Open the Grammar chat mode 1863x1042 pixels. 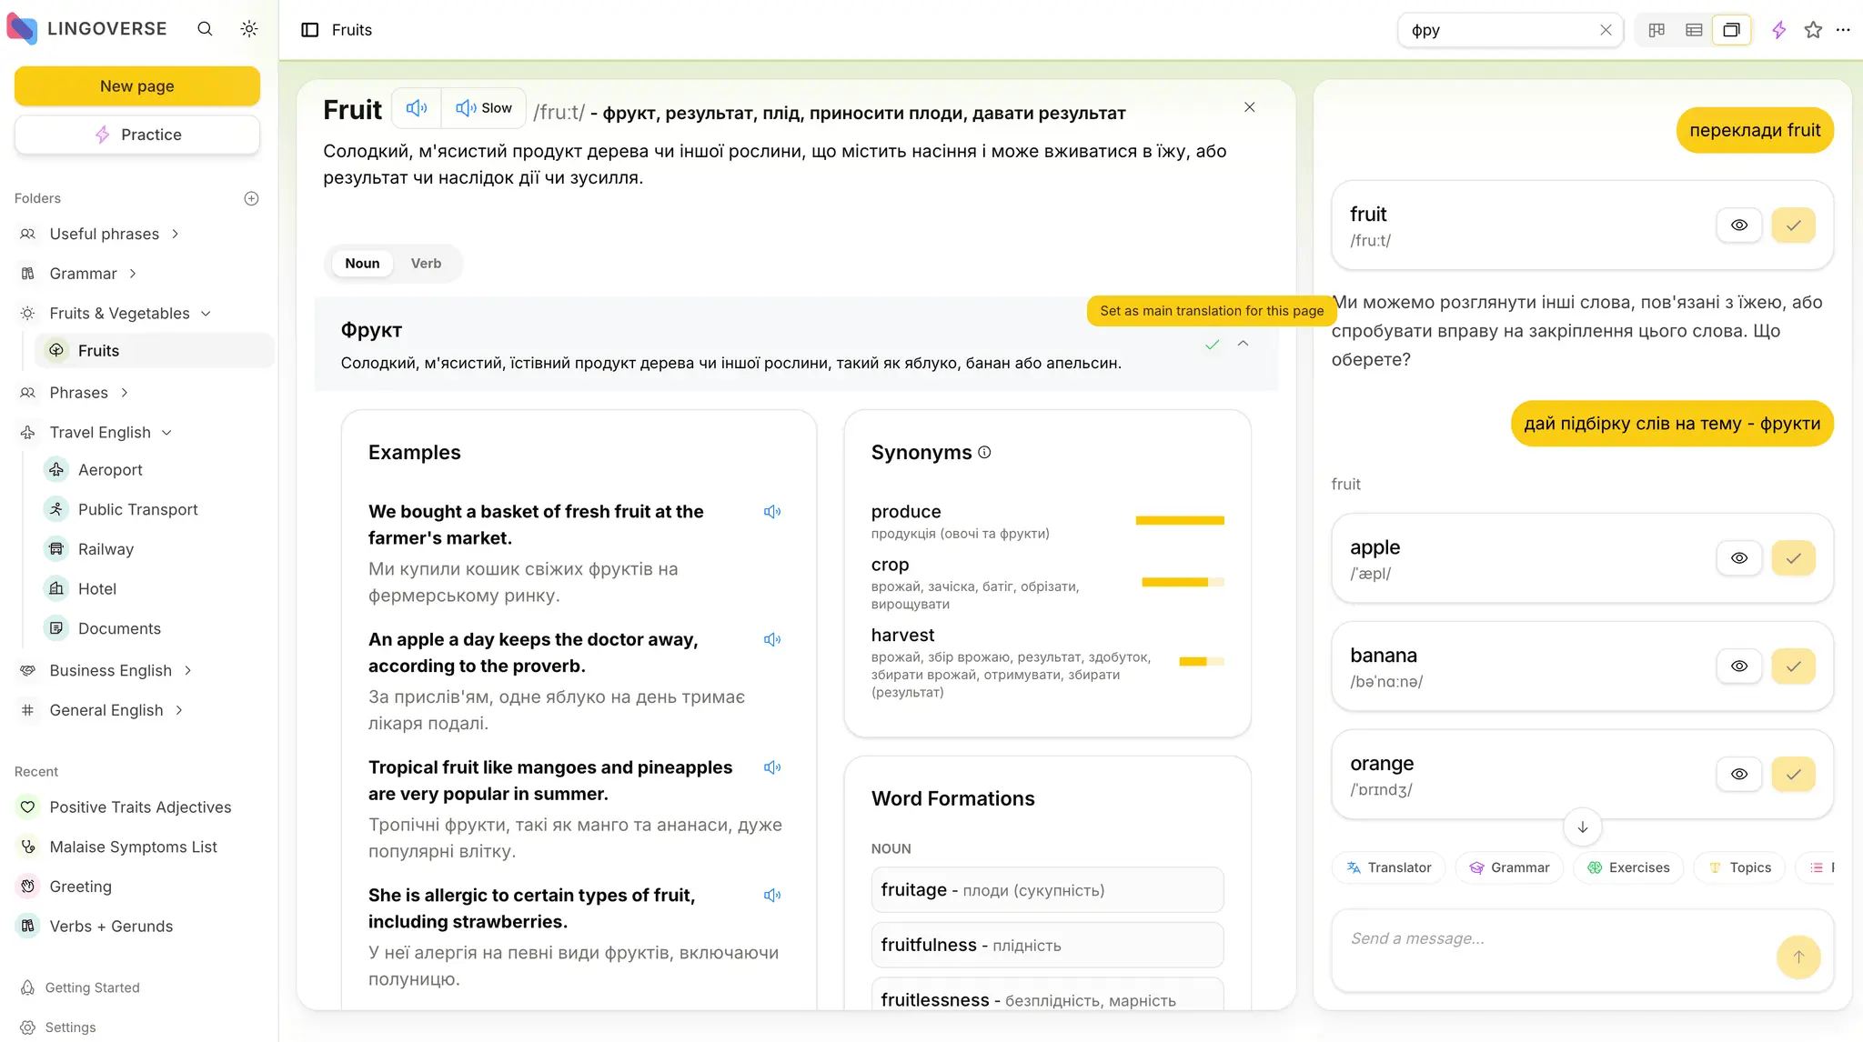pos(1509,868)
